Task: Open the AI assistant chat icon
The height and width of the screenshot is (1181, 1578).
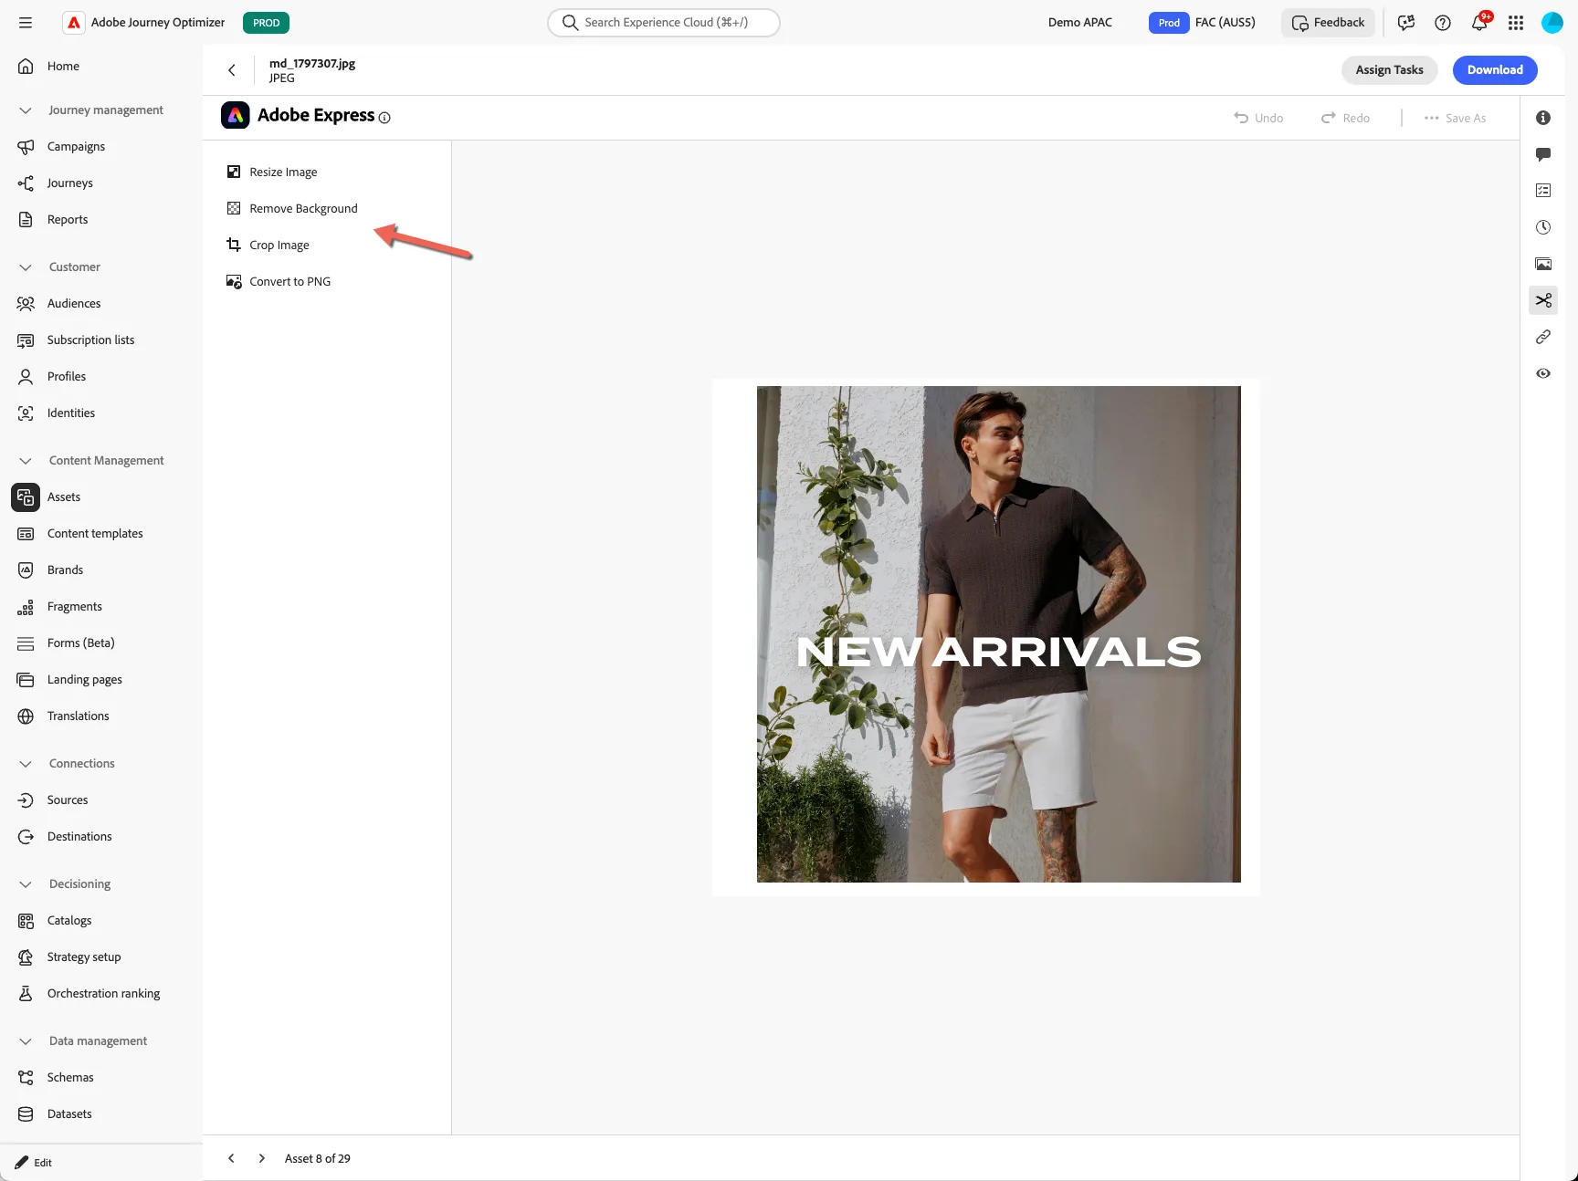Action: (x=1406, y=23)
